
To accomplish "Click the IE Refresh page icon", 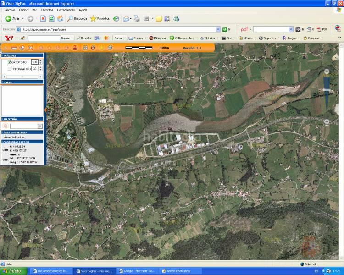I will click(x=52, y=18).
